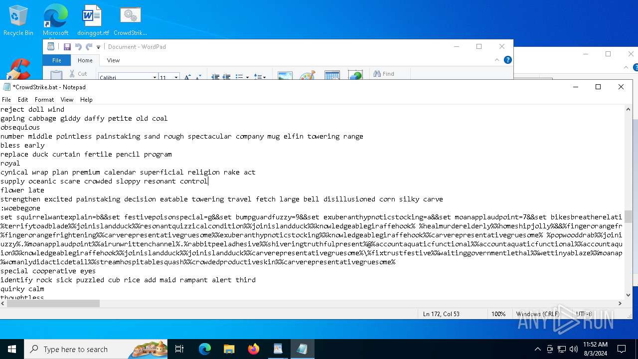Open Firefox from the taskbar
The width and height of the screenshot is (638, 359).
point(253,349)
